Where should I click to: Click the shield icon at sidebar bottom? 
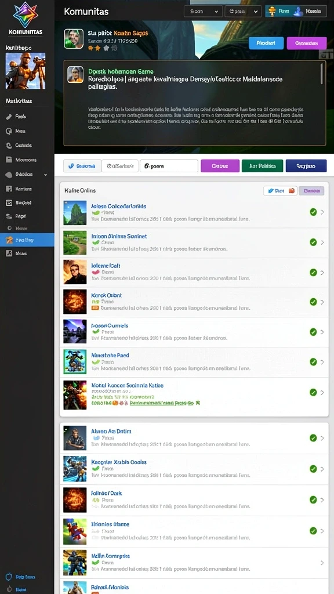[x=9, y=577]
